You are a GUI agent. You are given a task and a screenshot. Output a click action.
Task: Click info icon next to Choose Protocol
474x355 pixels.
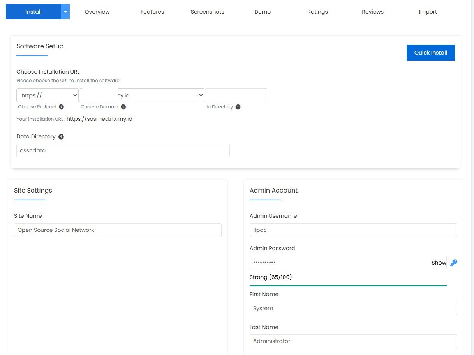61,107
